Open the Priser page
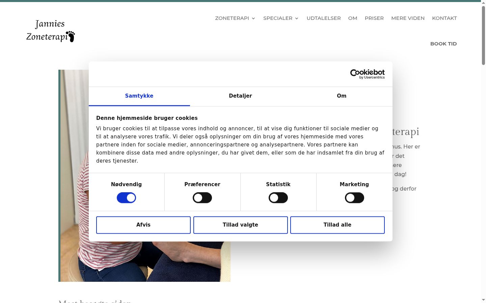Viewport: 486px width, 303px height. (x=374, y=18)
